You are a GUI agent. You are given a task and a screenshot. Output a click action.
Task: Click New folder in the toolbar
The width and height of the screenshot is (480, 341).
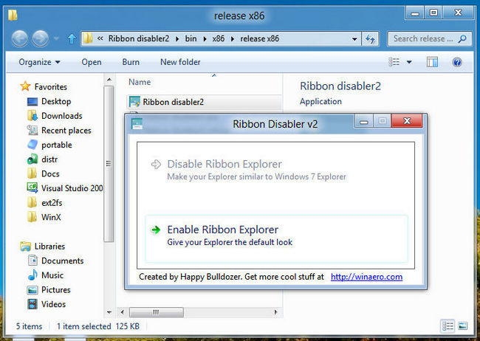click(180, 62)
